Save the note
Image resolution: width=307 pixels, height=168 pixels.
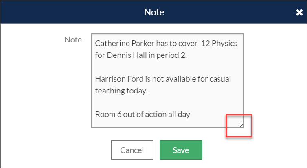pos(180,150)
